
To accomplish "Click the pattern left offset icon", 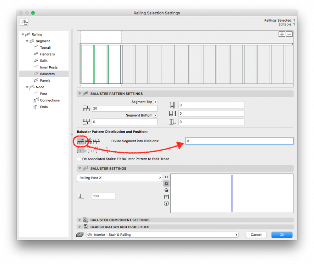I will pyautogui.click(x=173, y=113).
